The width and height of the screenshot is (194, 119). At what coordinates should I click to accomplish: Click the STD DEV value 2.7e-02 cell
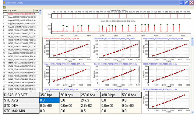[x=90, y=106]
